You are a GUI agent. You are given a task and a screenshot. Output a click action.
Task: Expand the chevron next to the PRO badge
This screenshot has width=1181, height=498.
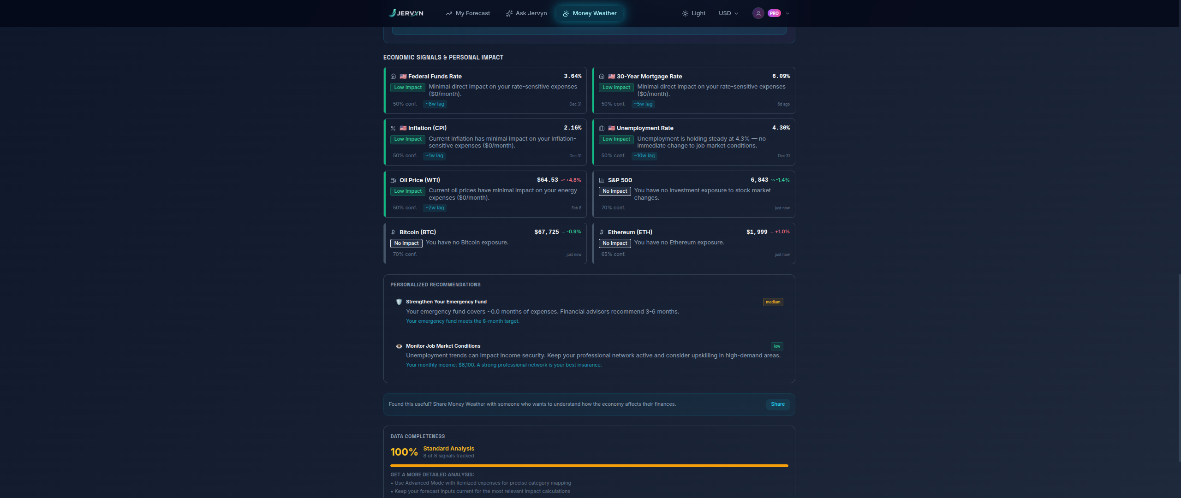coord(787,13)
